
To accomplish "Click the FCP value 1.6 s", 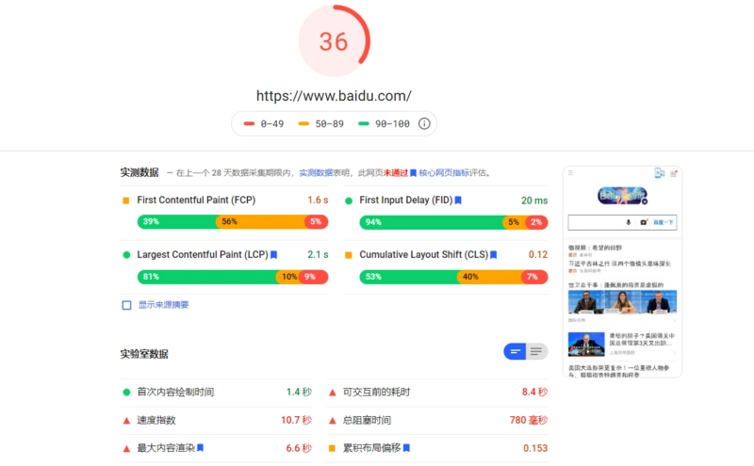I will (x=318, y=201).
